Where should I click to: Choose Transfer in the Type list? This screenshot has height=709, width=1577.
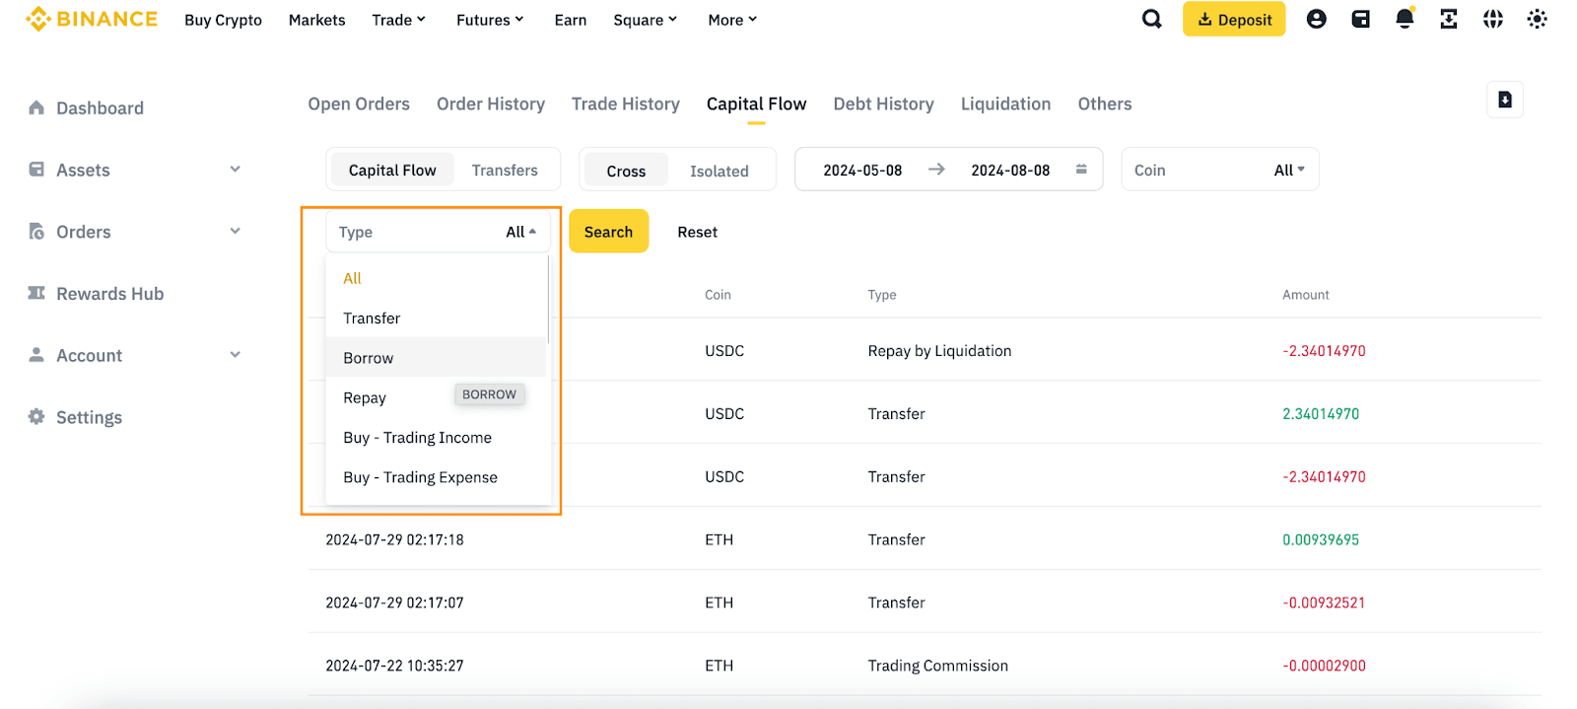[436, 318]
